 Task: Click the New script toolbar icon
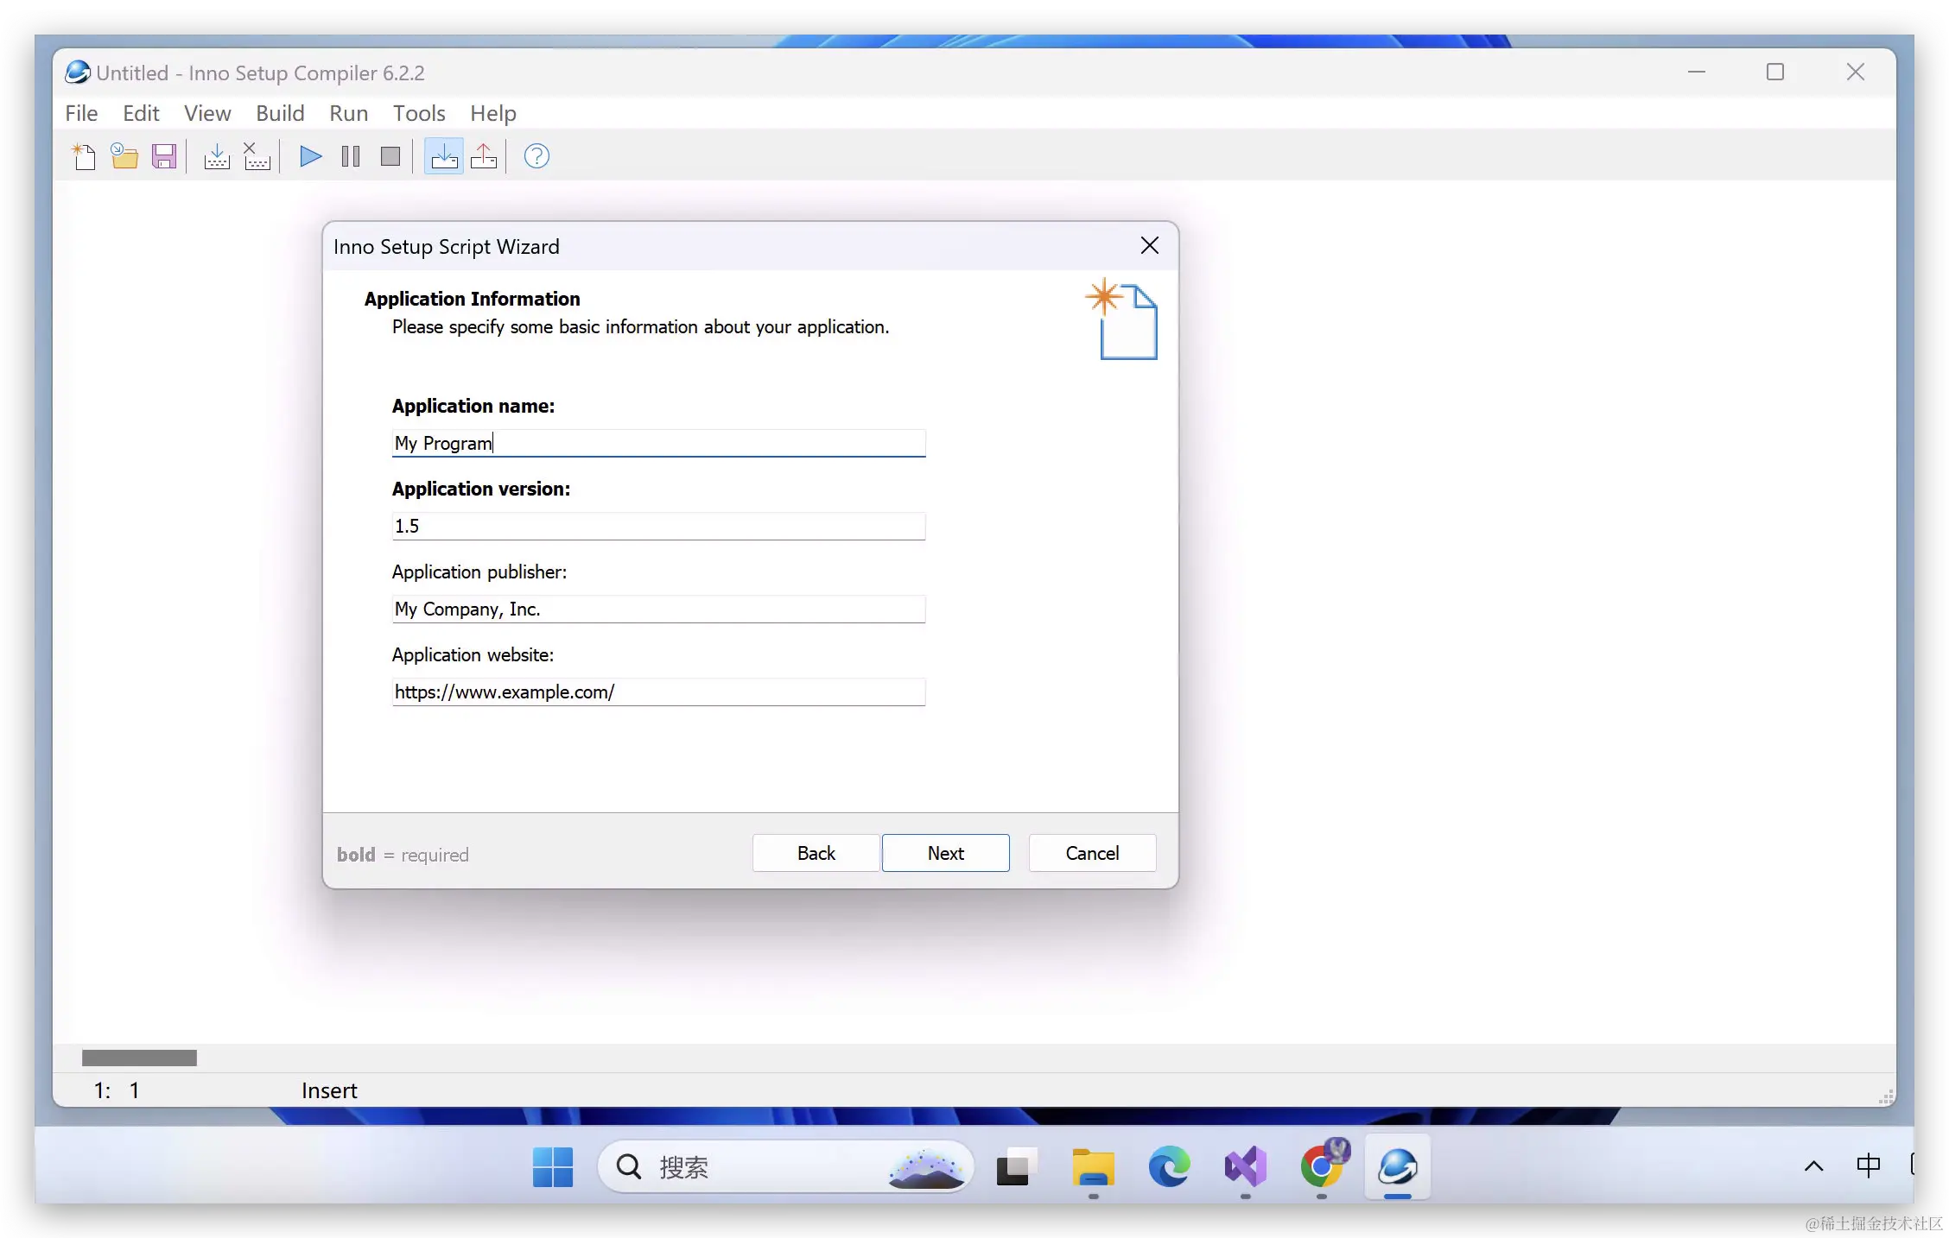click(84, 156)
